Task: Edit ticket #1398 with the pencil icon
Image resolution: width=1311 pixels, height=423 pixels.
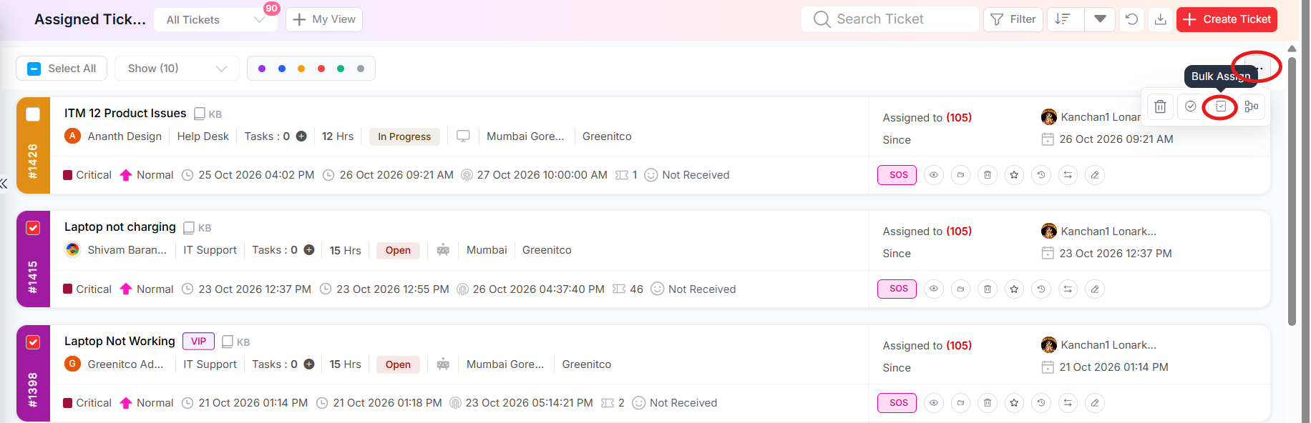Action: 1095,403
